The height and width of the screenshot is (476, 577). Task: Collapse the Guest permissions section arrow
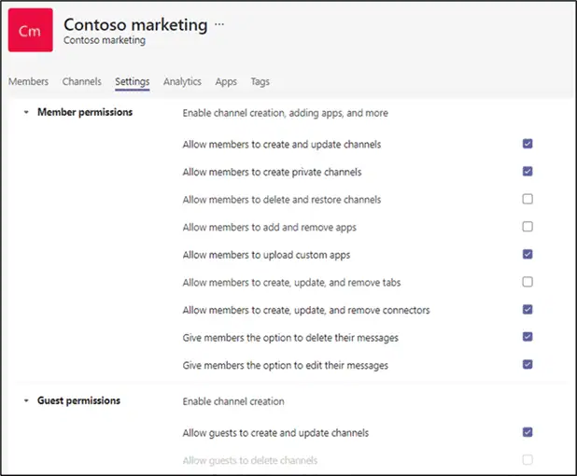pyautogui.click(x=26, y=400)
